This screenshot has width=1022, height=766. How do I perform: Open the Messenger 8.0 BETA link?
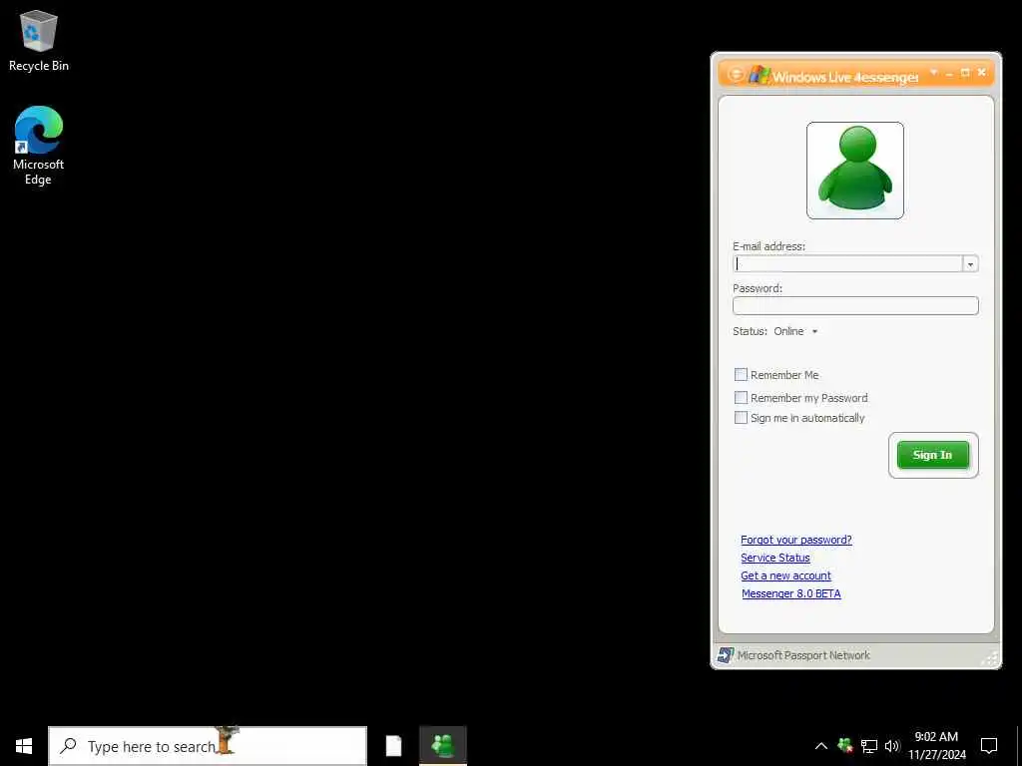click(x=790, y=593)
